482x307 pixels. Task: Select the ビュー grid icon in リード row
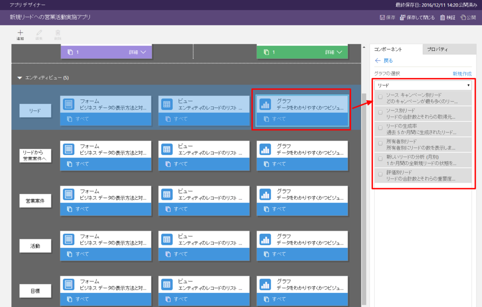(167, 104)
